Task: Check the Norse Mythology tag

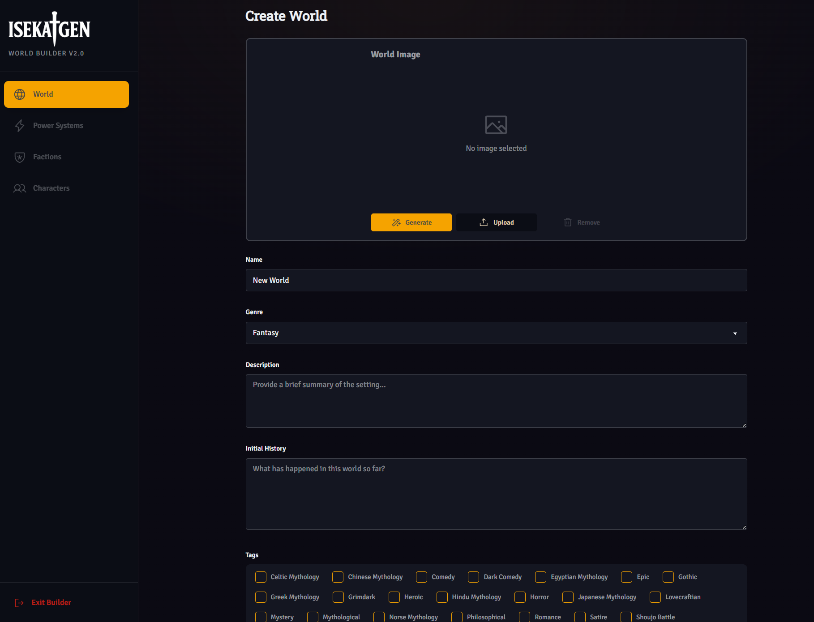Action: point(379,617)
